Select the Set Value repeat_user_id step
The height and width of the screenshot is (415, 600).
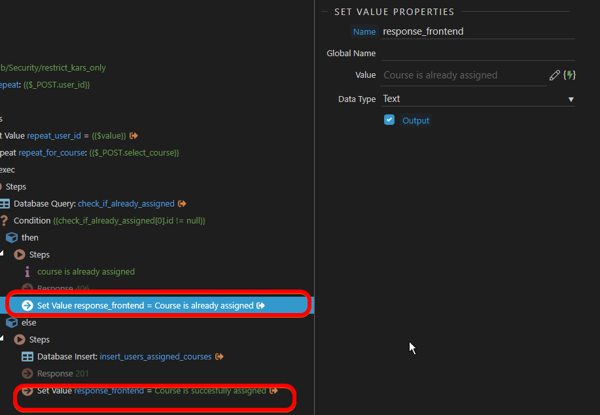click(63, 136)
